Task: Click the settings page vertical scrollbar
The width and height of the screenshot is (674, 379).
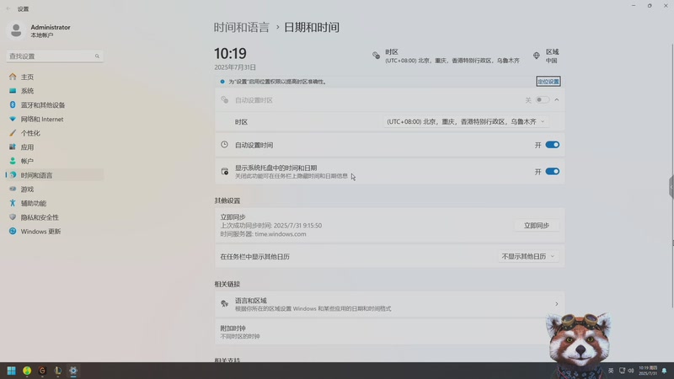Action: click(672, 175)
